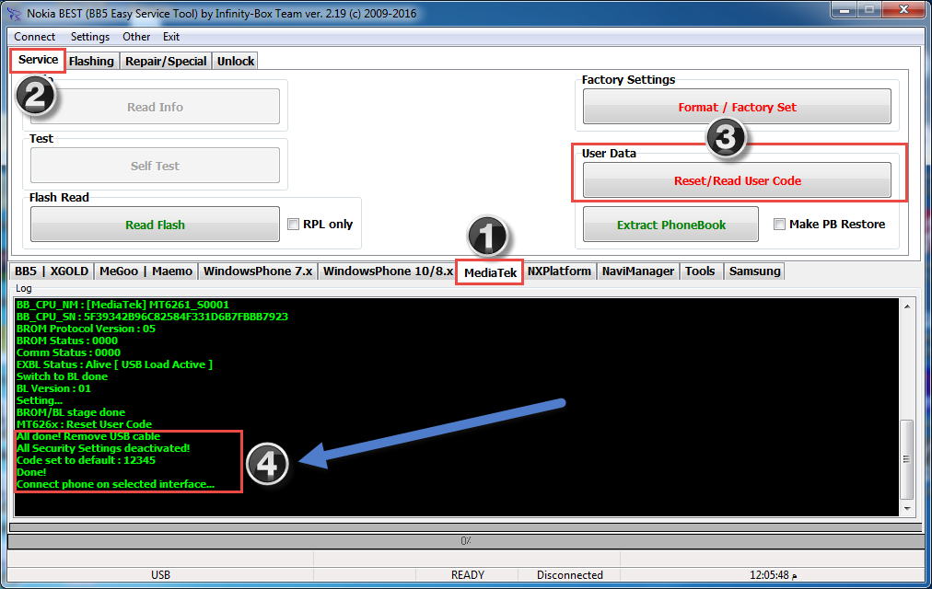
Task: Click log line 'BB_CPU_NM : [MediaTek] MT6261_S0001'
Action: click(122, 305)
